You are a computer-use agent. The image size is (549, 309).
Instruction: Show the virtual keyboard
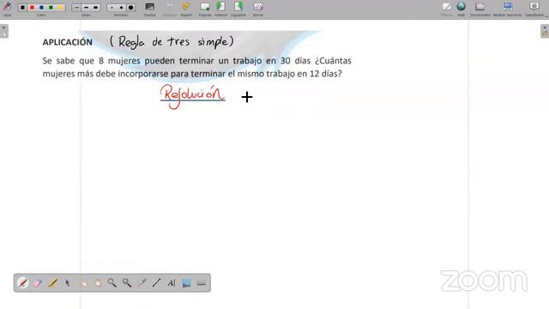(202, 283)
